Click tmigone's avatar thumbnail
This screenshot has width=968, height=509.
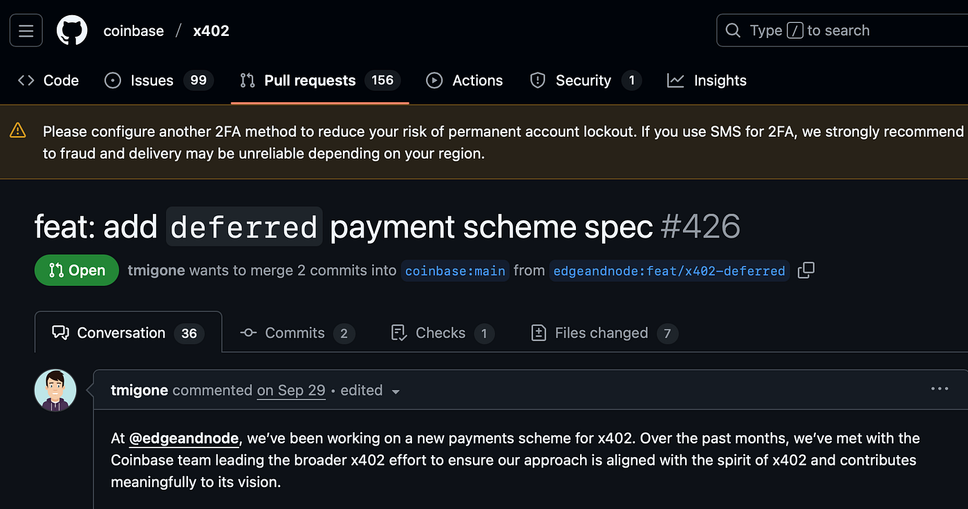click(x=55, y=390)
